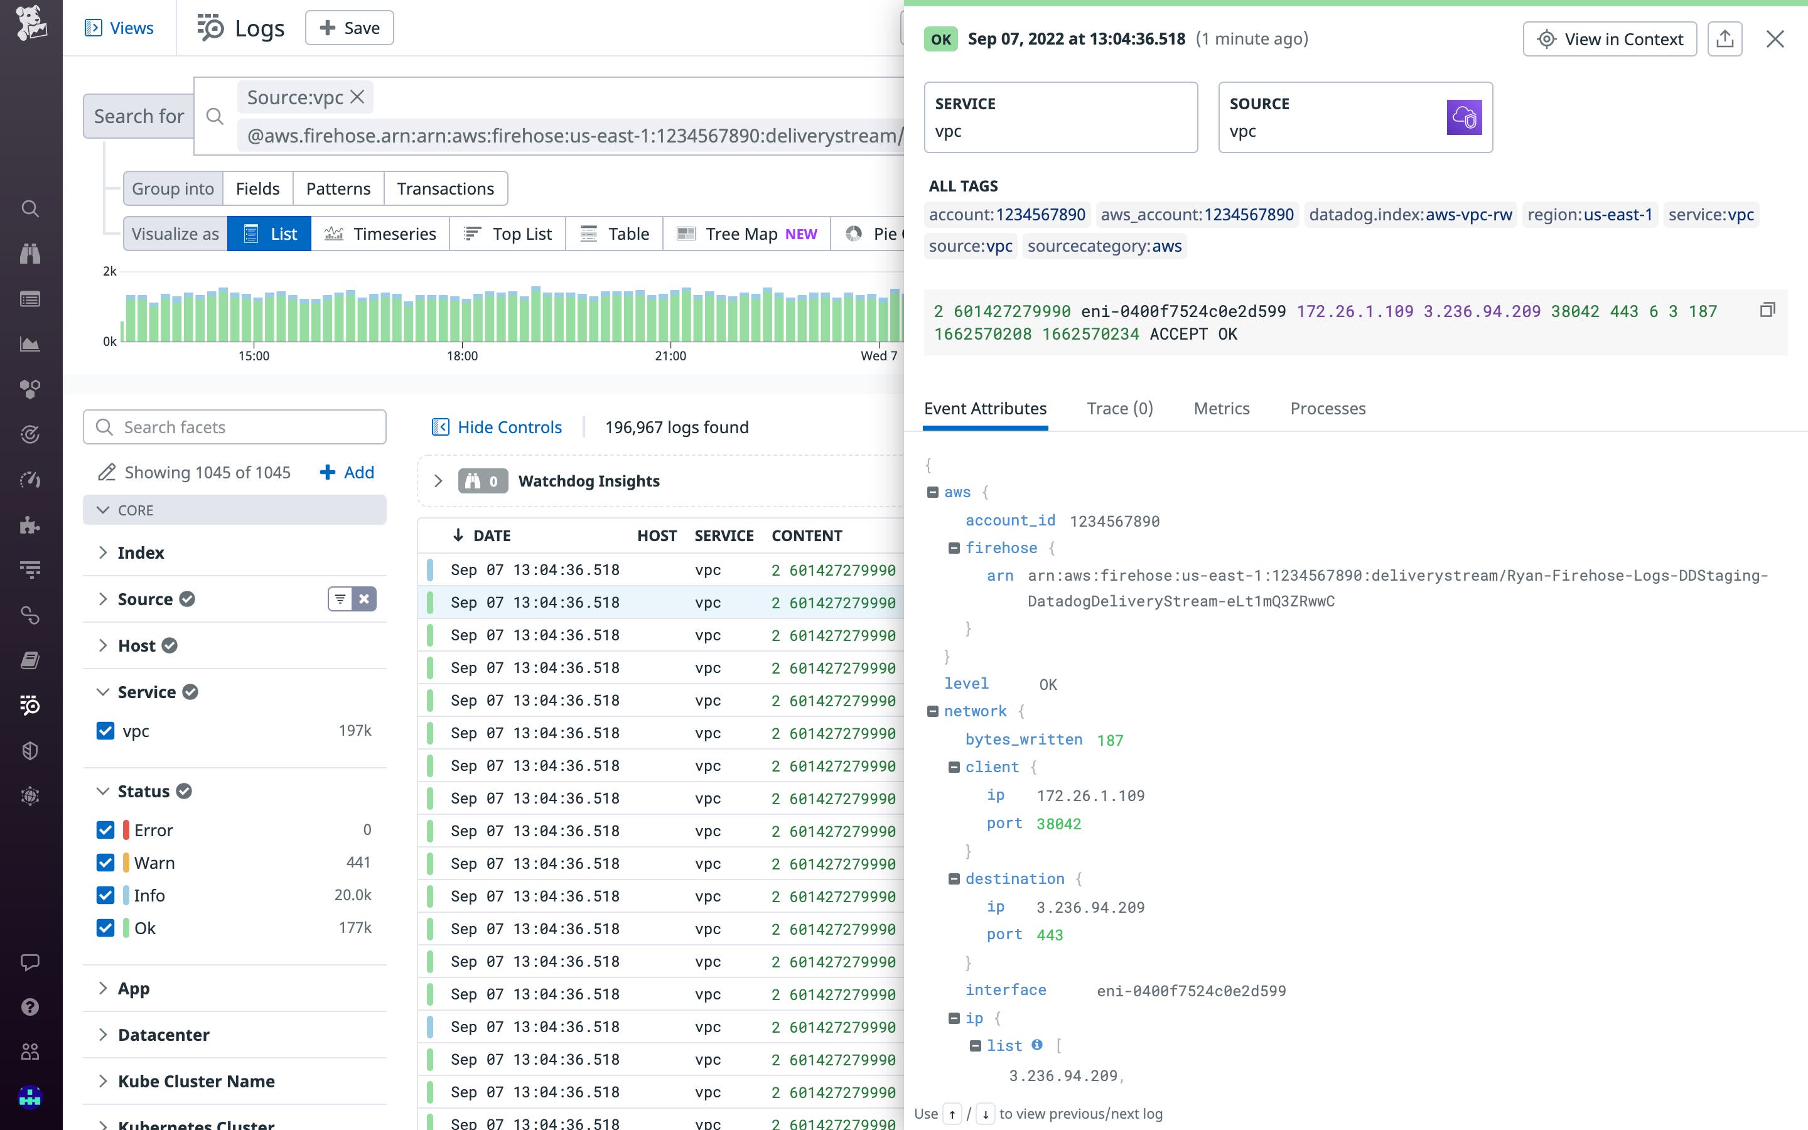Switch to the Metrics tab in the log panel
This screenshot has width=1808, height=1130.
point(1221,408)
